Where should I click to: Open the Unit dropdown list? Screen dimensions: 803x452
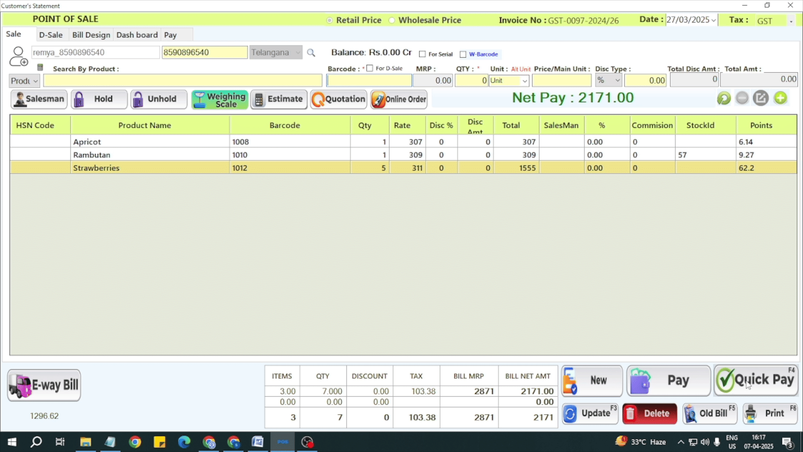point(524,81)
